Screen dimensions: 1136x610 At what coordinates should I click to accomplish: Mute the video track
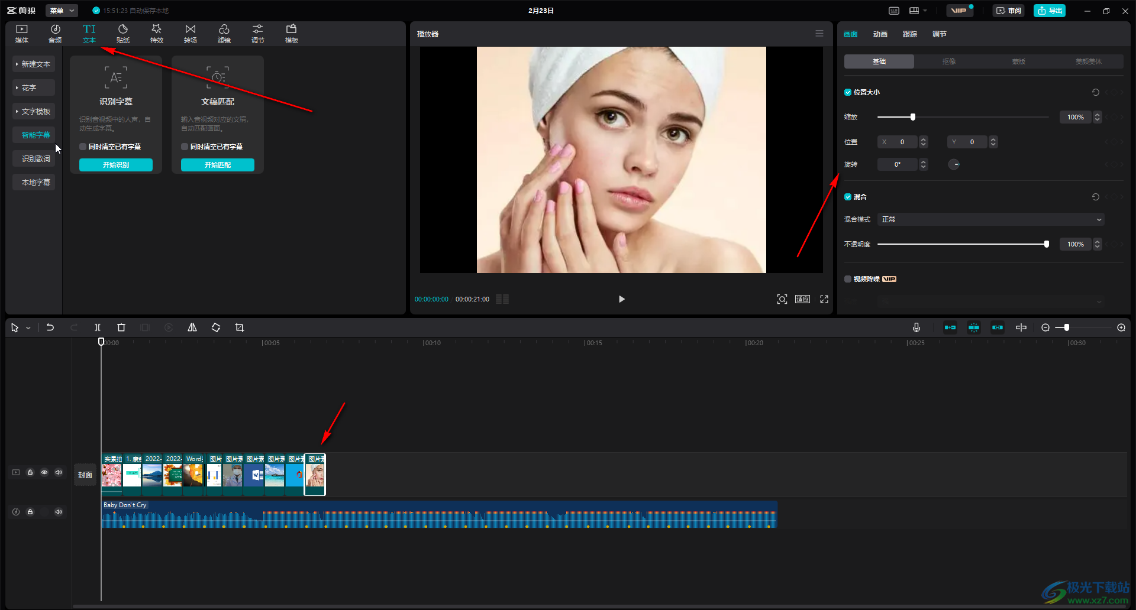[59, 472]
